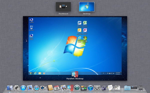This screenshot has height=93, width=150.
Task: Open Internet Explorer from Windows taskbar
Action: pyautogui.click(x=35, y=73)
